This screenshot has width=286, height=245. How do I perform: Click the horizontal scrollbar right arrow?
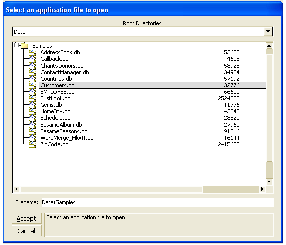(x=262, y=189)
